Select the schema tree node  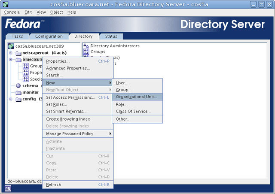30,86
